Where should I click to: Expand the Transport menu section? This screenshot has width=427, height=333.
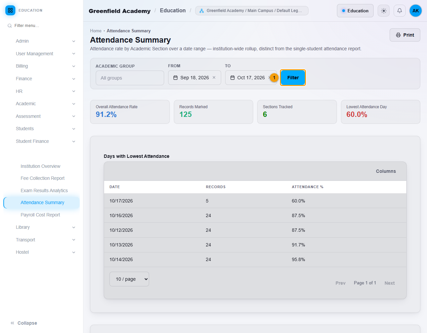pyautogui.click(x=45, y=240)
